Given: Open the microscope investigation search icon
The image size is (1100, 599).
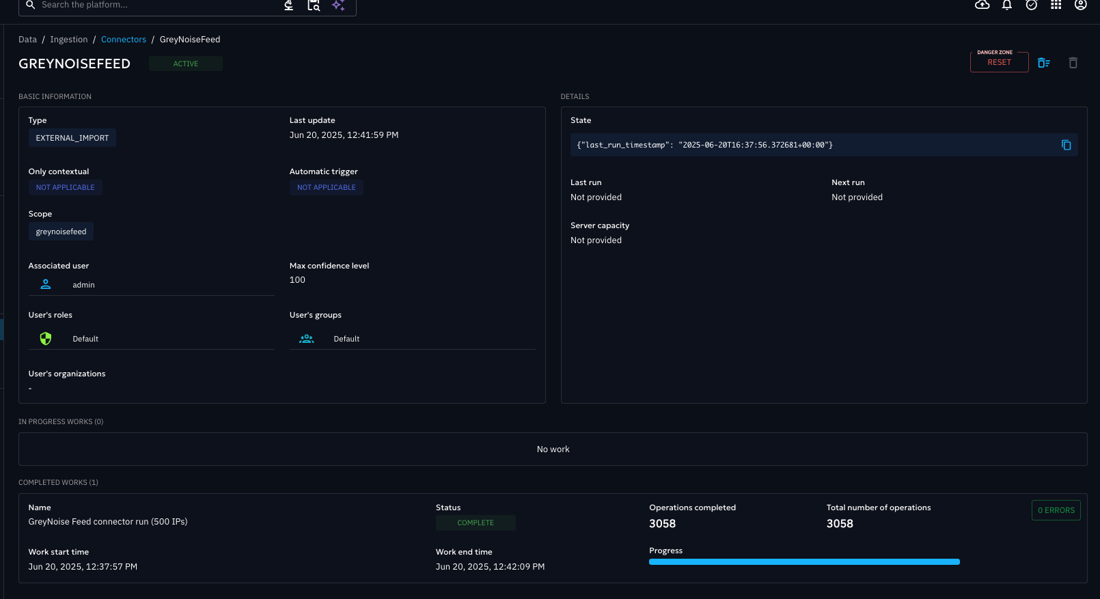Looking at the screenshot, I should (x=289, y=5).
